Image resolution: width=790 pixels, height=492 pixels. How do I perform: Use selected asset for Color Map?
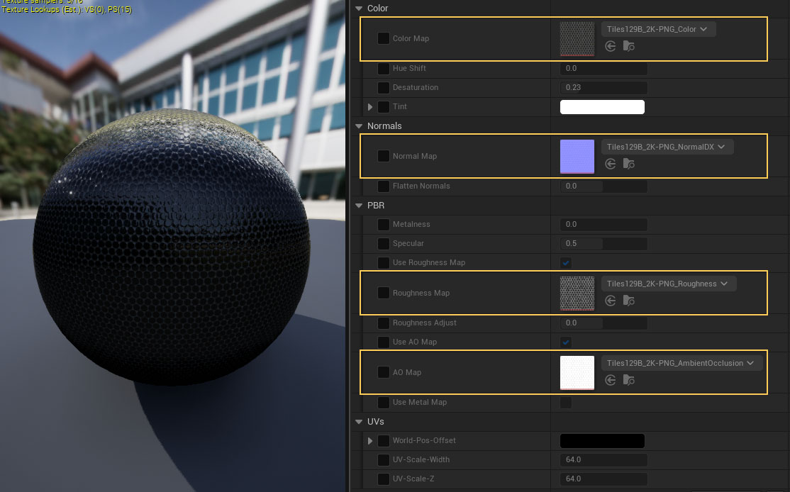[x=610, y=46]
